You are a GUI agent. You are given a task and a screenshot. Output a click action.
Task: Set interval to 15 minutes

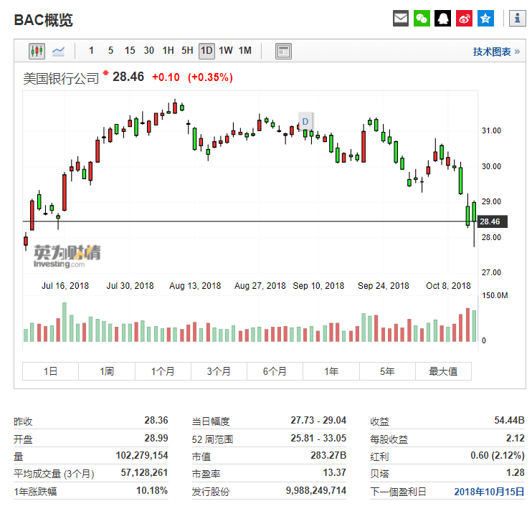130,51
